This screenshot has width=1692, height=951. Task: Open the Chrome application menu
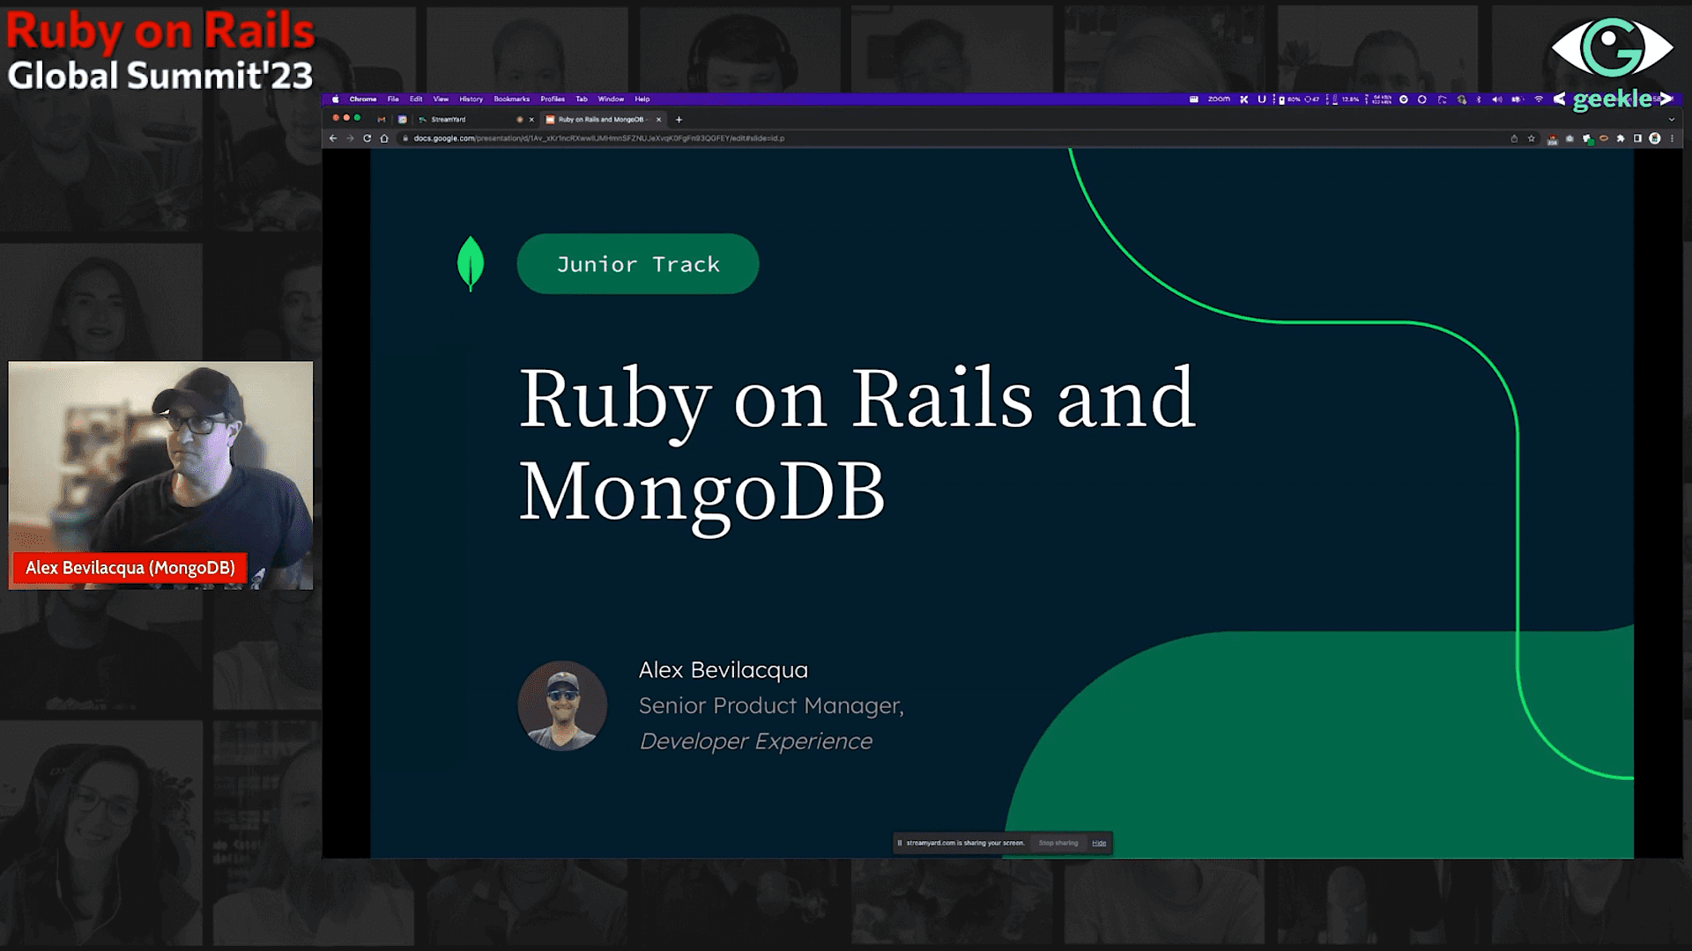pyautogui.click(x=362, y=100)
